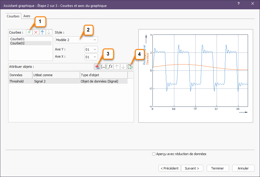Go back with the < Précédent button
The image size is (260, 177).
pyautogui.click(x=170, y=168)
